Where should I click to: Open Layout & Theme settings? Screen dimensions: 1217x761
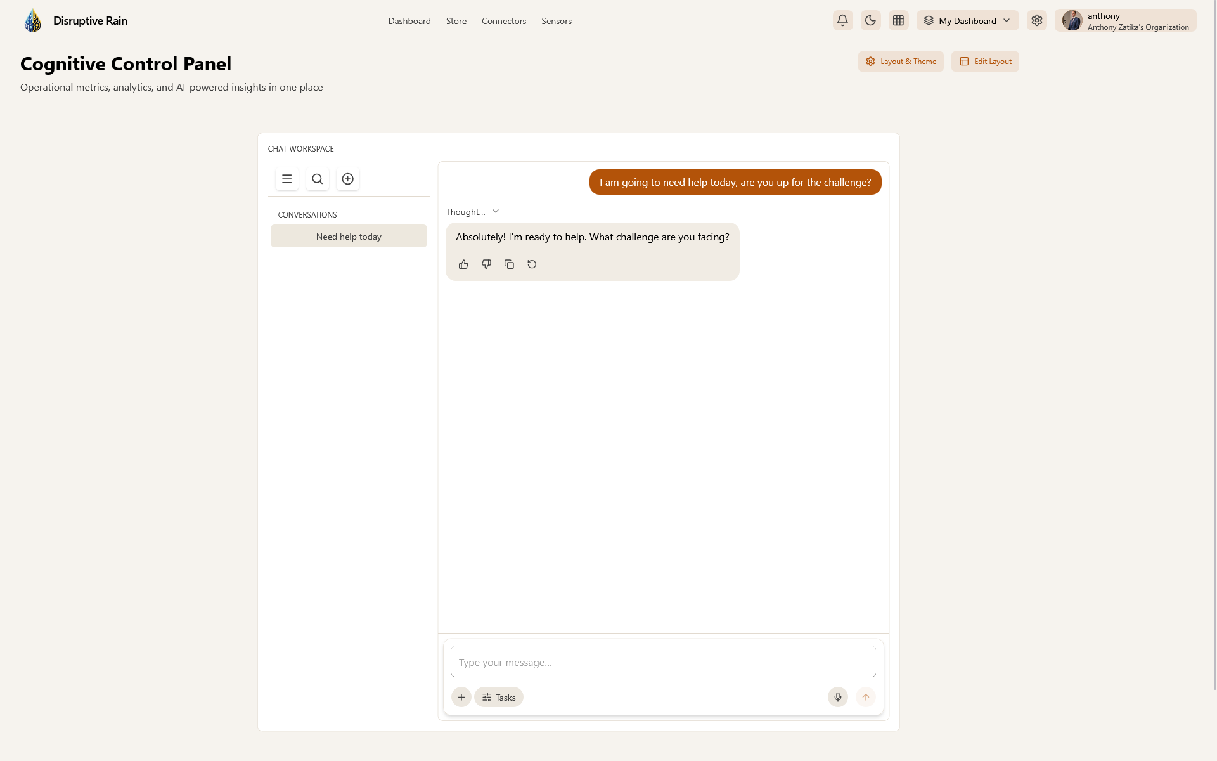click(x=901, y=61)
